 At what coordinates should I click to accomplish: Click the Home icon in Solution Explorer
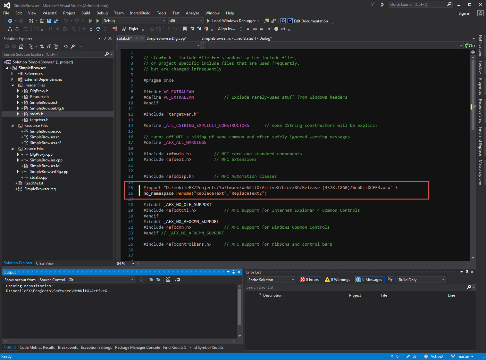click(21, 46)
